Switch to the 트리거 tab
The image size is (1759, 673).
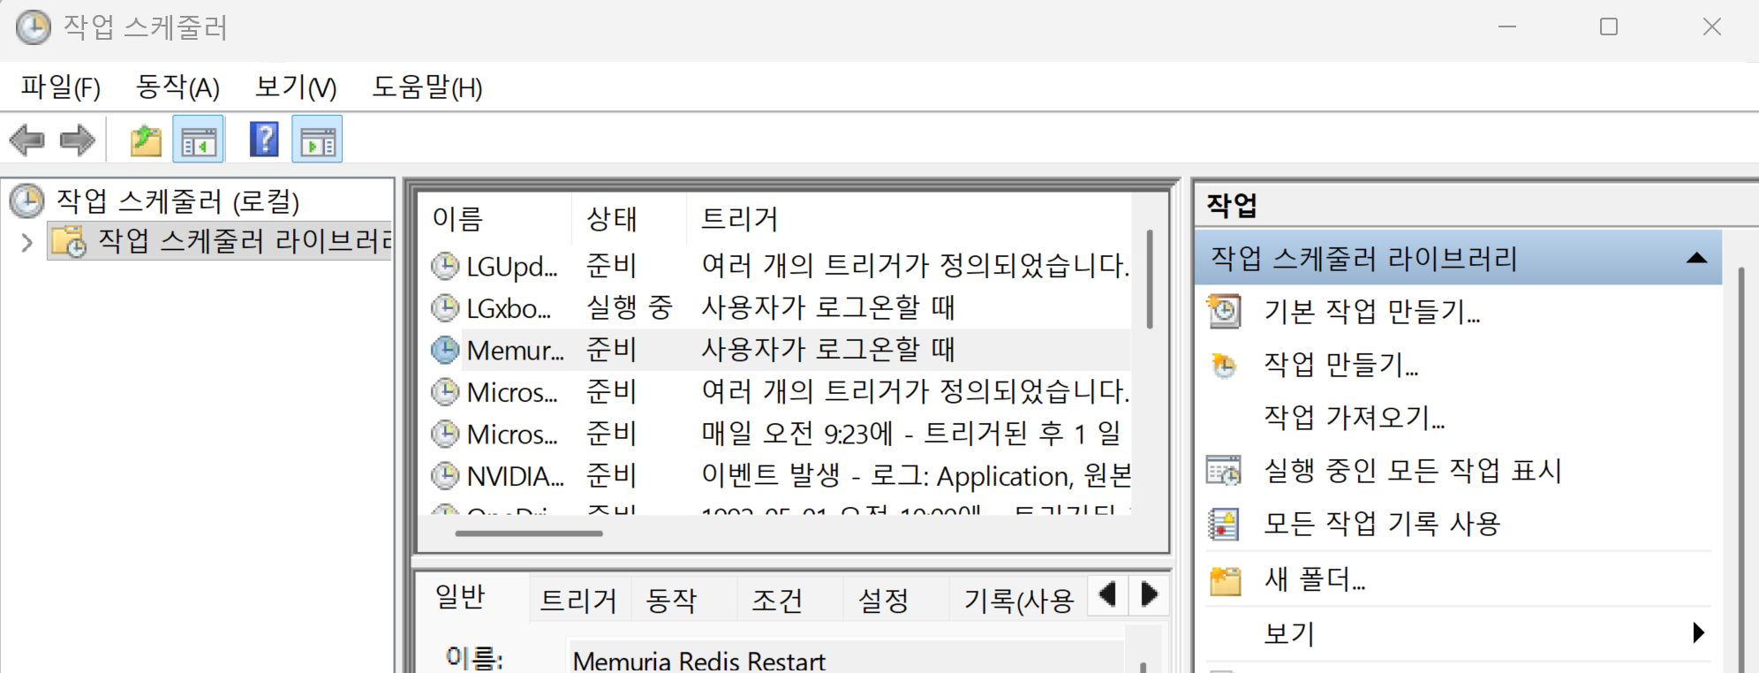coord(578,601)
